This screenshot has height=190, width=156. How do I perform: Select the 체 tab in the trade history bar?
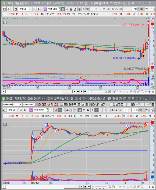pos(83,104)
